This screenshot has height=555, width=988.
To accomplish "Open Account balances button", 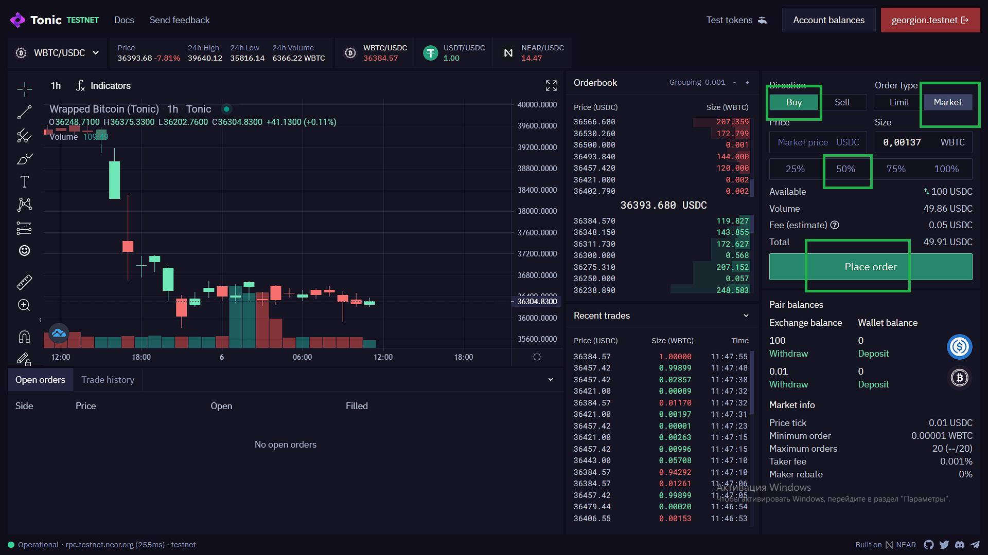I will coord(828,20).
